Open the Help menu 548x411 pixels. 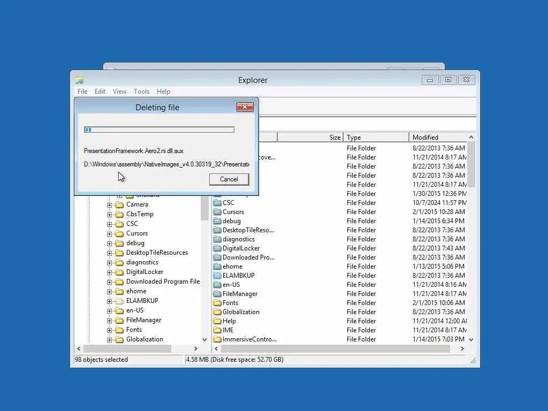[163, 92]
